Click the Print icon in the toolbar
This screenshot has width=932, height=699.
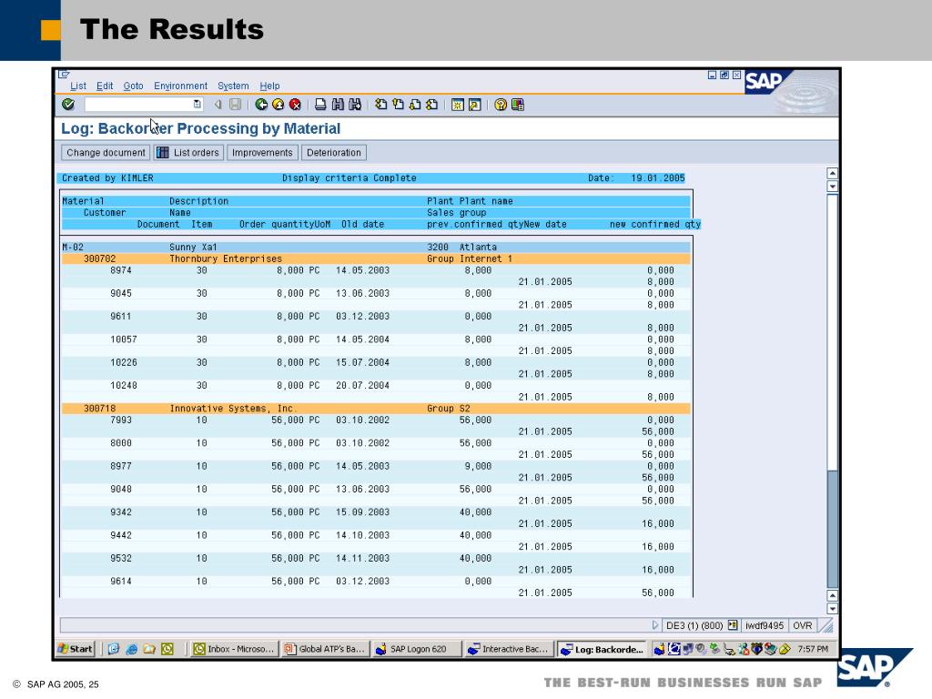[320, 105]
